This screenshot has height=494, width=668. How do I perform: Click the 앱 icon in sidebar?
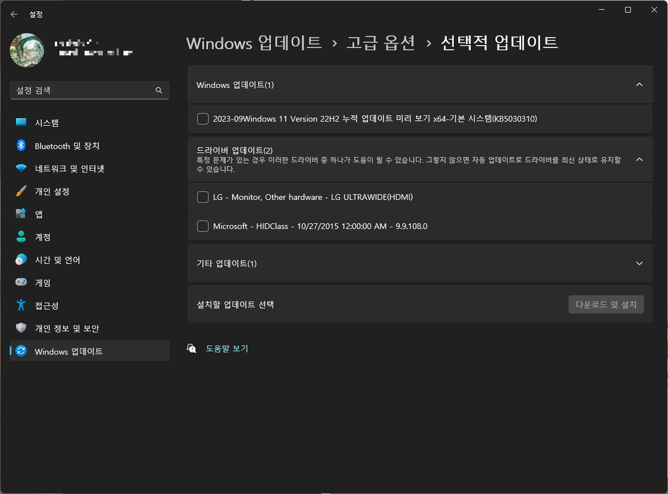[x=21, y=214]
